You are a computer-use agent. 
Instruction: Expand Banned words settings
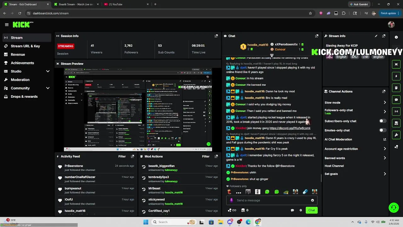point(385,158)
